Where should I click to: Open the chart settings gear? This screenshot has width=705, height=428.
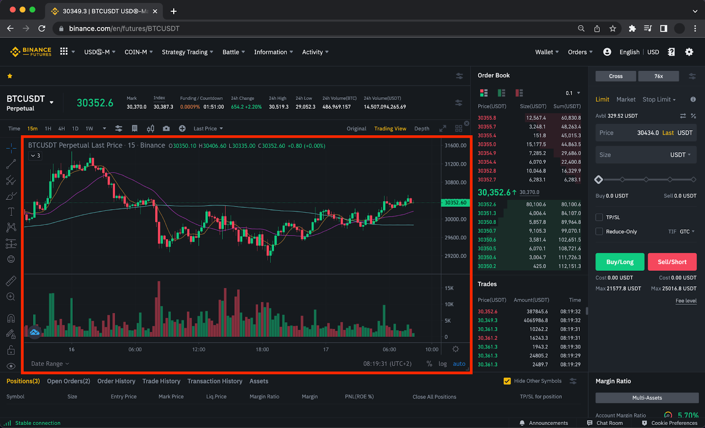456,349
